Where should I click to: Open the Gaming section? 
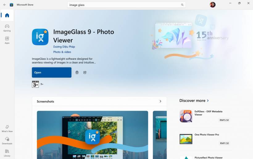coord(7,28)
